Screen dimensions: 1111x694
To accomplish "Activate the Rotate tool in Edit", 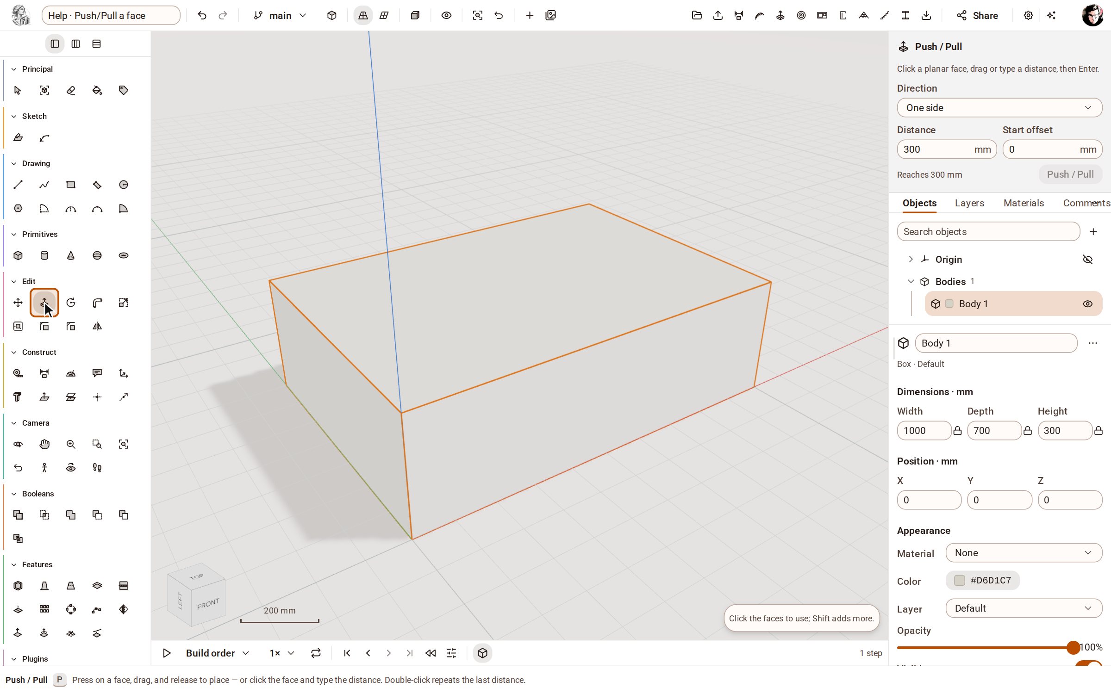I will click(x=71, y=303).
